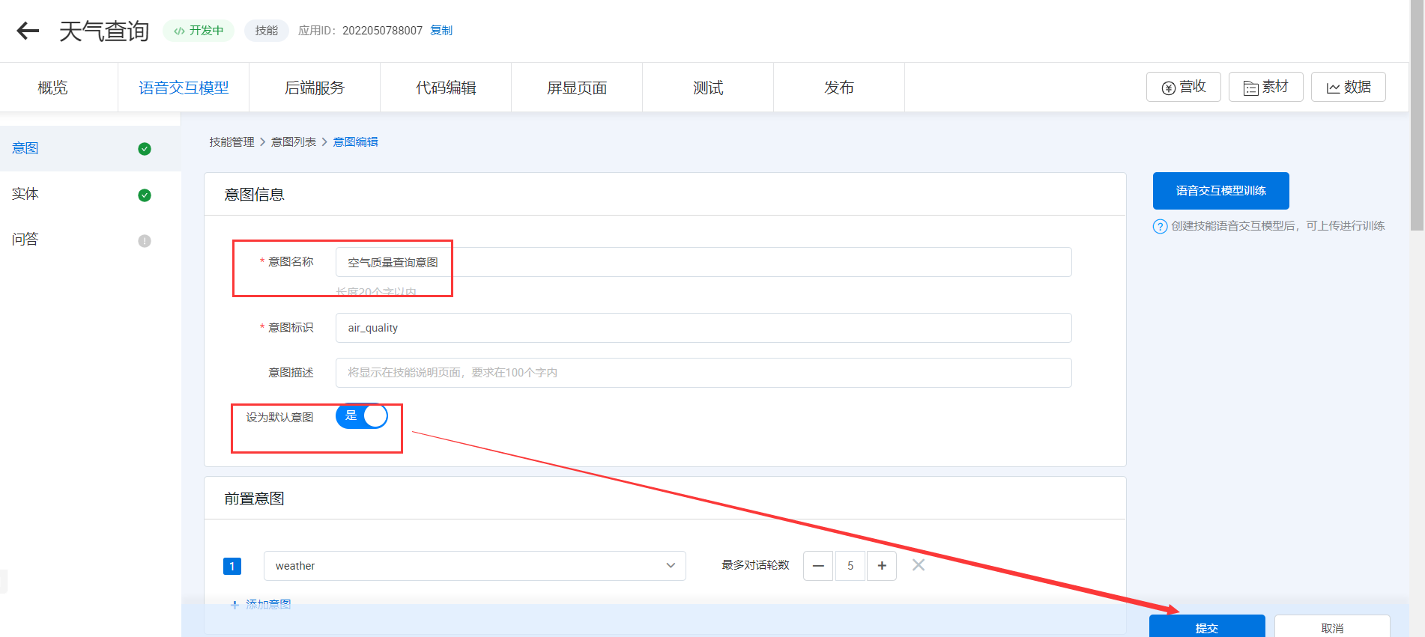Click the 营收 button
This screenshot has width=1425, height=637.
tap(1184, 87)
